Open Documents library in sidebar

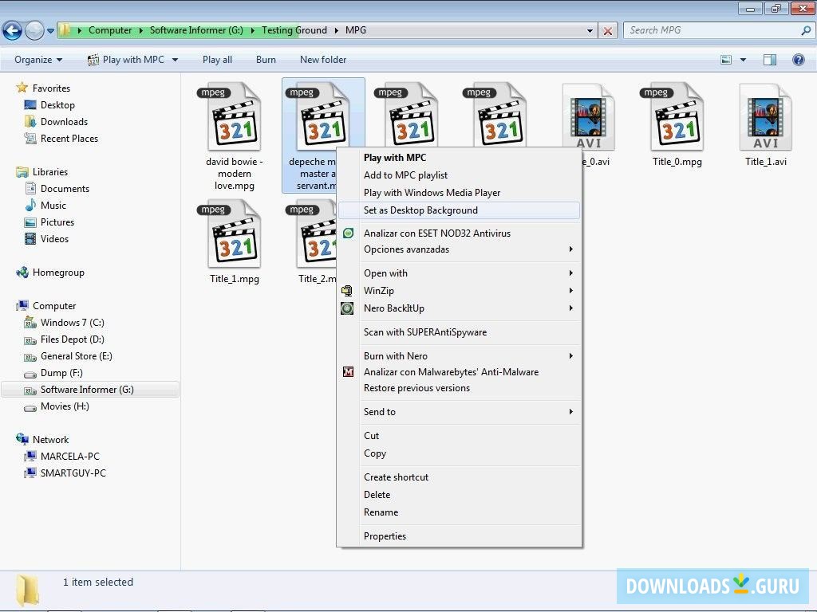coord(65,188)
